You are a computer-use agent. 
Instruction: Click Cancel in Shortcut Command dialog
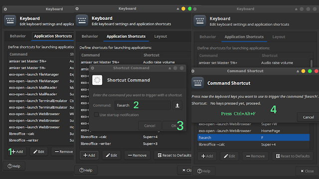[150, 126]
